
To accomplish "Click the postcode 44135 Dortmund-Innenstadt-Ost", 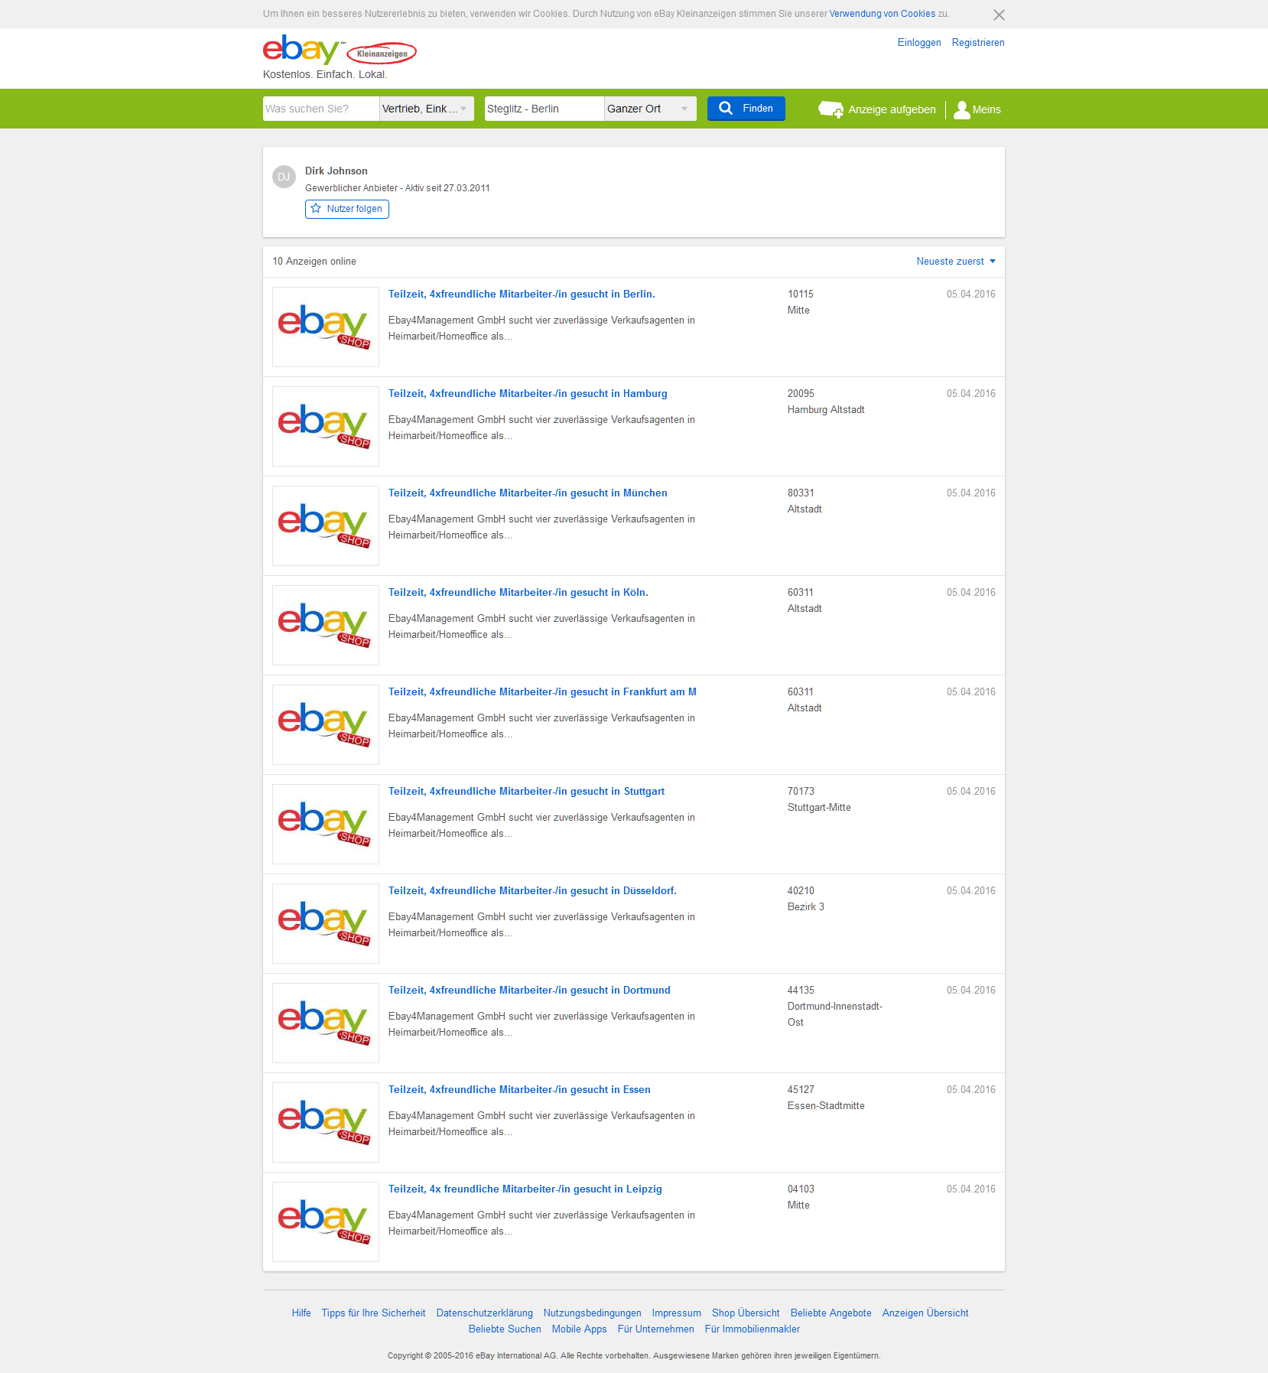I will click(835, 1007).
